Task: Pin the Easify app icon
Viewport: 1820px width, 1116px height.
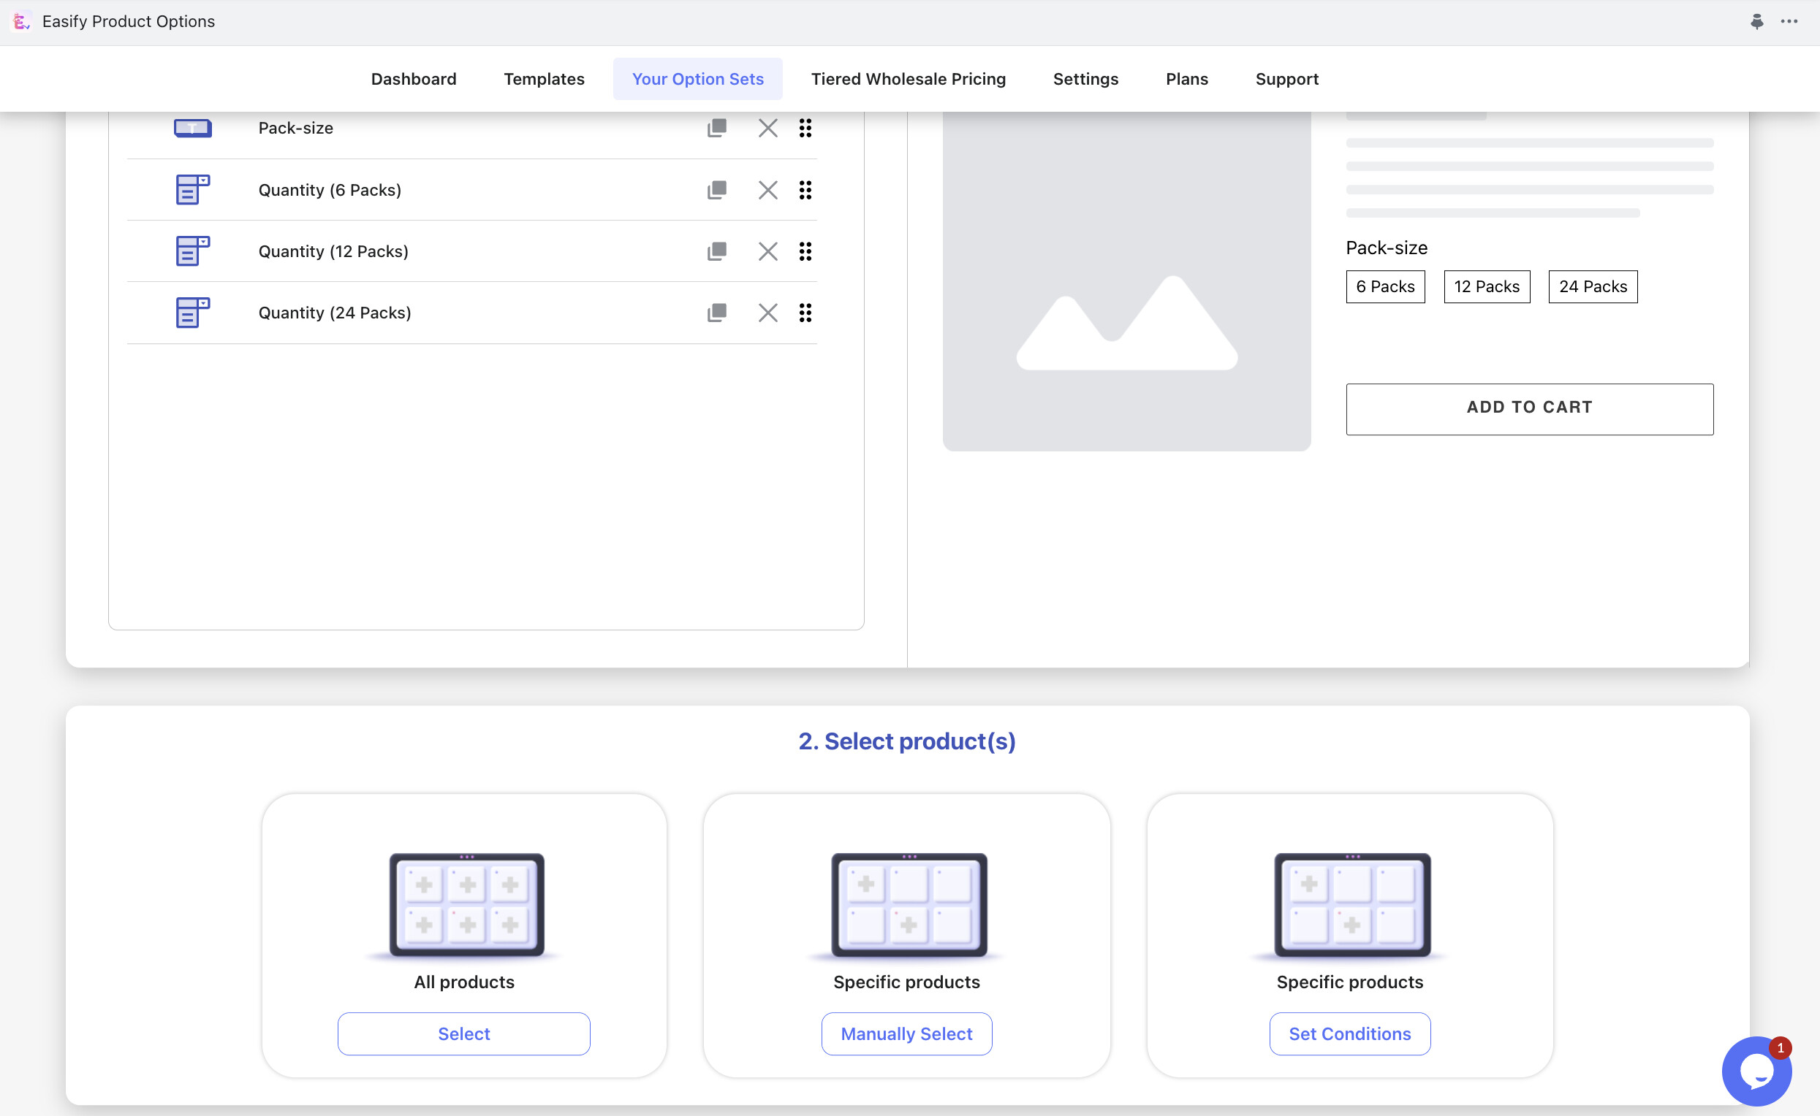Action: coord(1756,21)
